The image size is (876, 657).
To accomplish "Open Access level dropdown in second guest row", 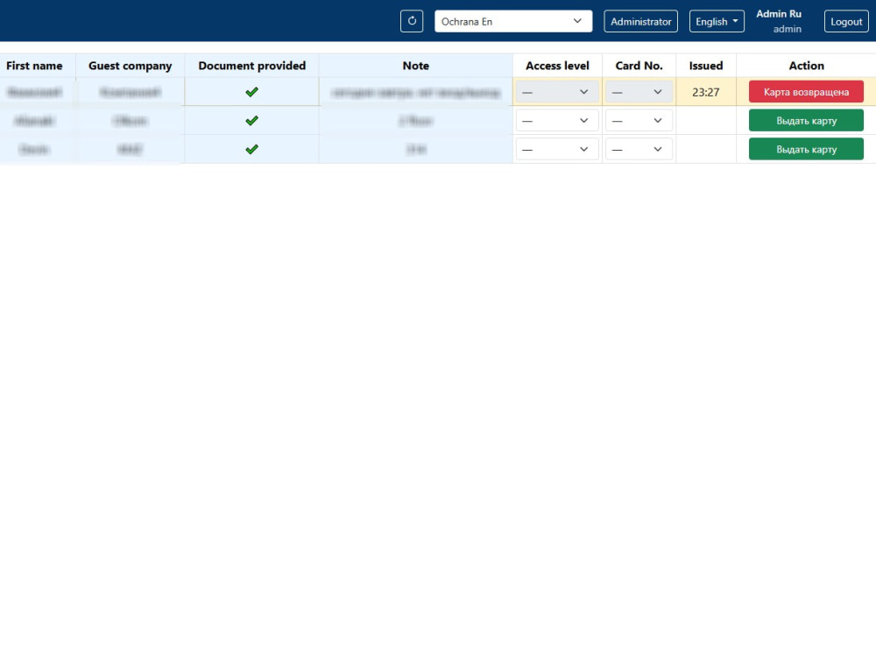I will (x=557, y=121).
